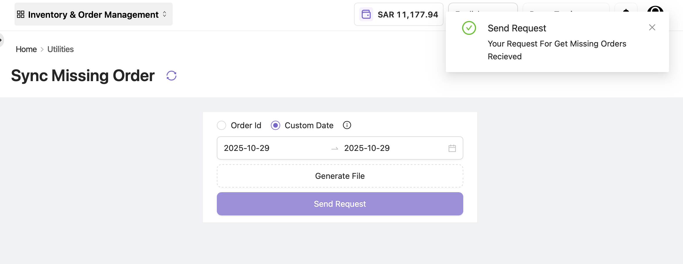Click the apps grid icon before Inventory & Order Management
This screenshot has height=264, width=683.
point(20,14)
